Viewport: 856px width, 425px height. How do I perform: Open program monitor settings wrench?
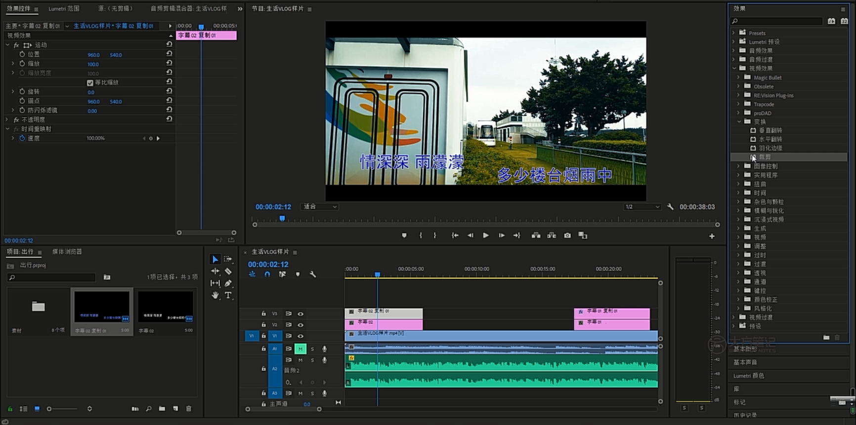click(670, 207)
